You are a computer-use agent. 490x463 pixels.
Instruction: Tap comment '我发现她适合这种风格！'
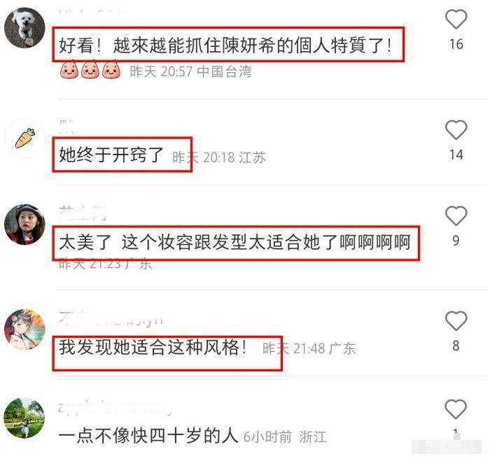[x=153, y=347]
